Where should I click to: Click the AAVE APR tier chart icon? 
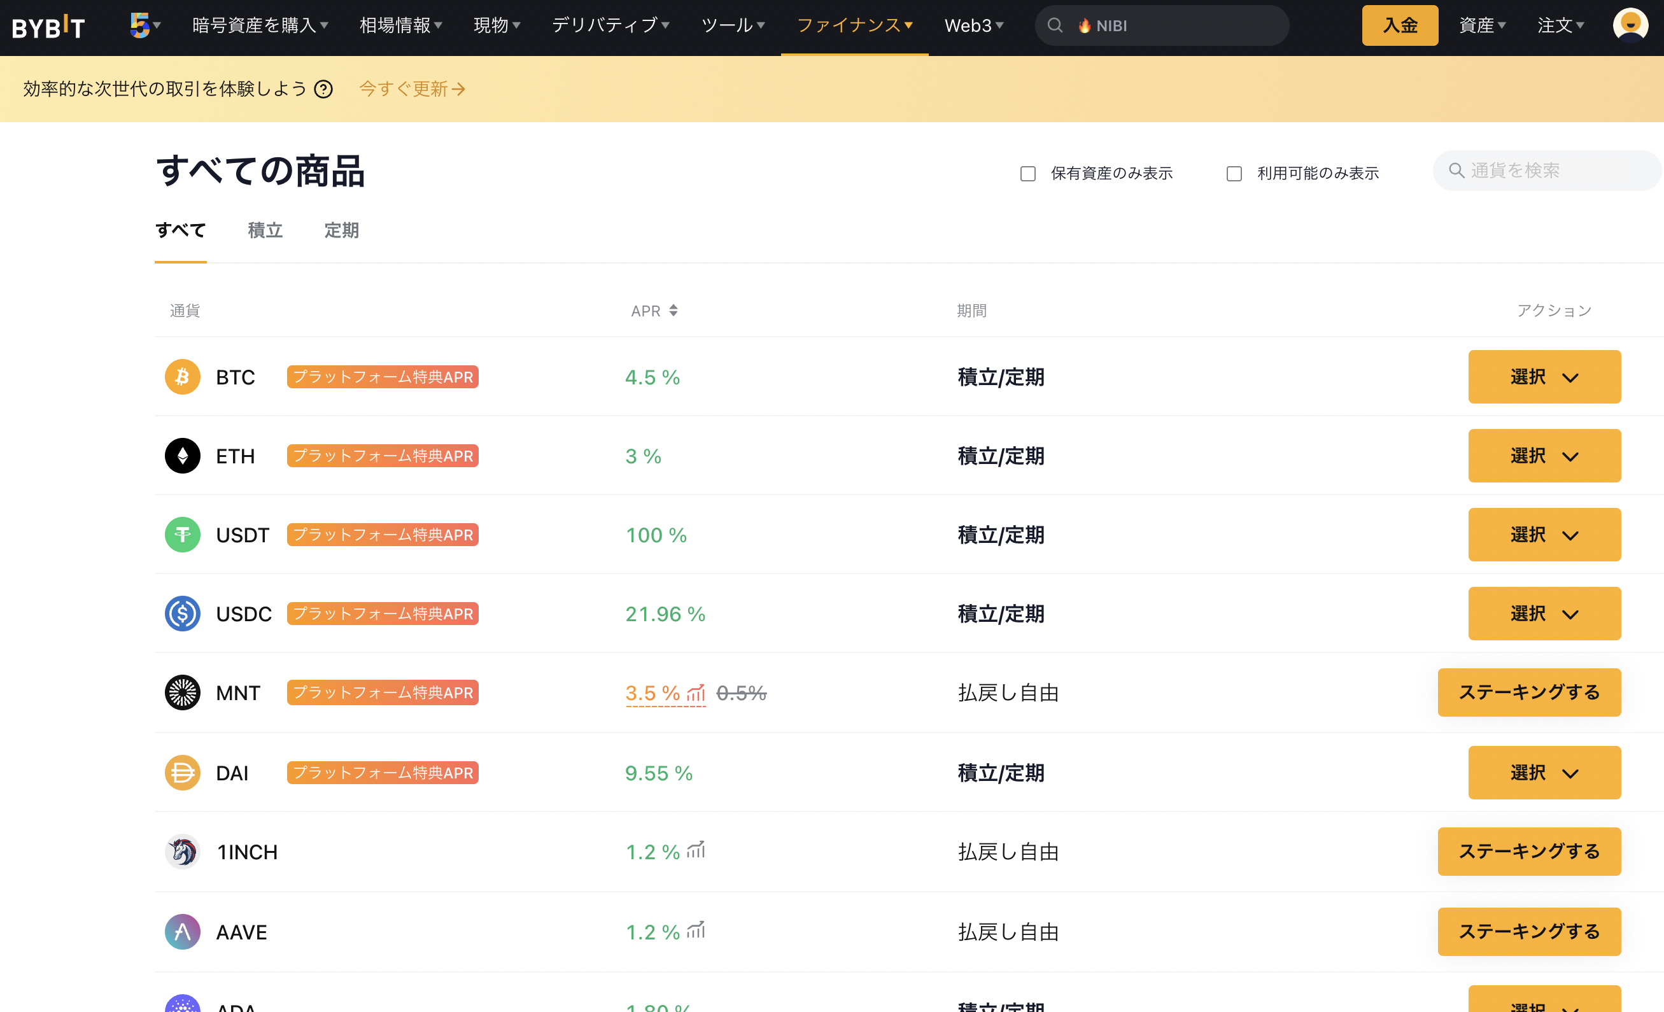[x=696, y=931]
